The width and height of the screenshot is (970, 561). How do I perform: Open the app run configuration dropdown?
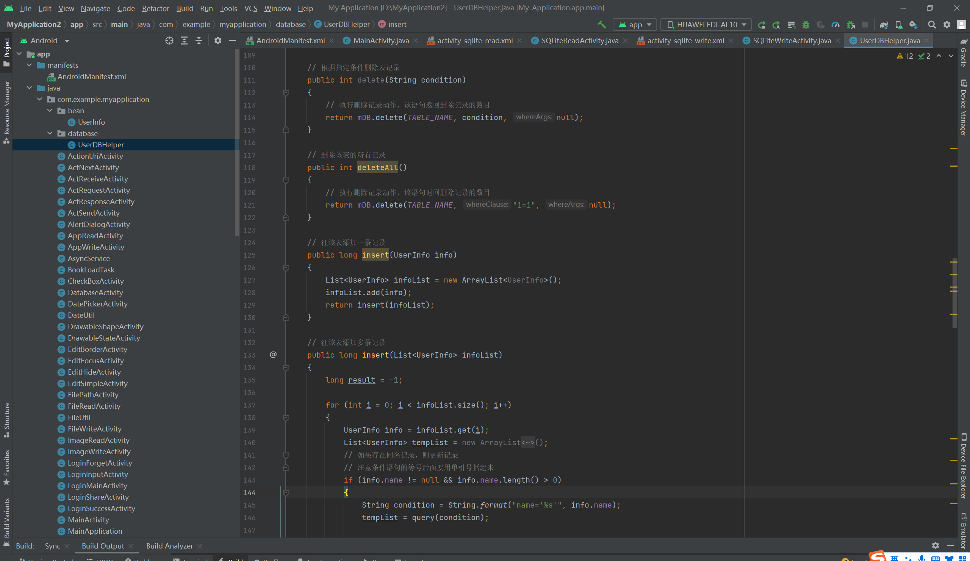(x=634, y=25)
